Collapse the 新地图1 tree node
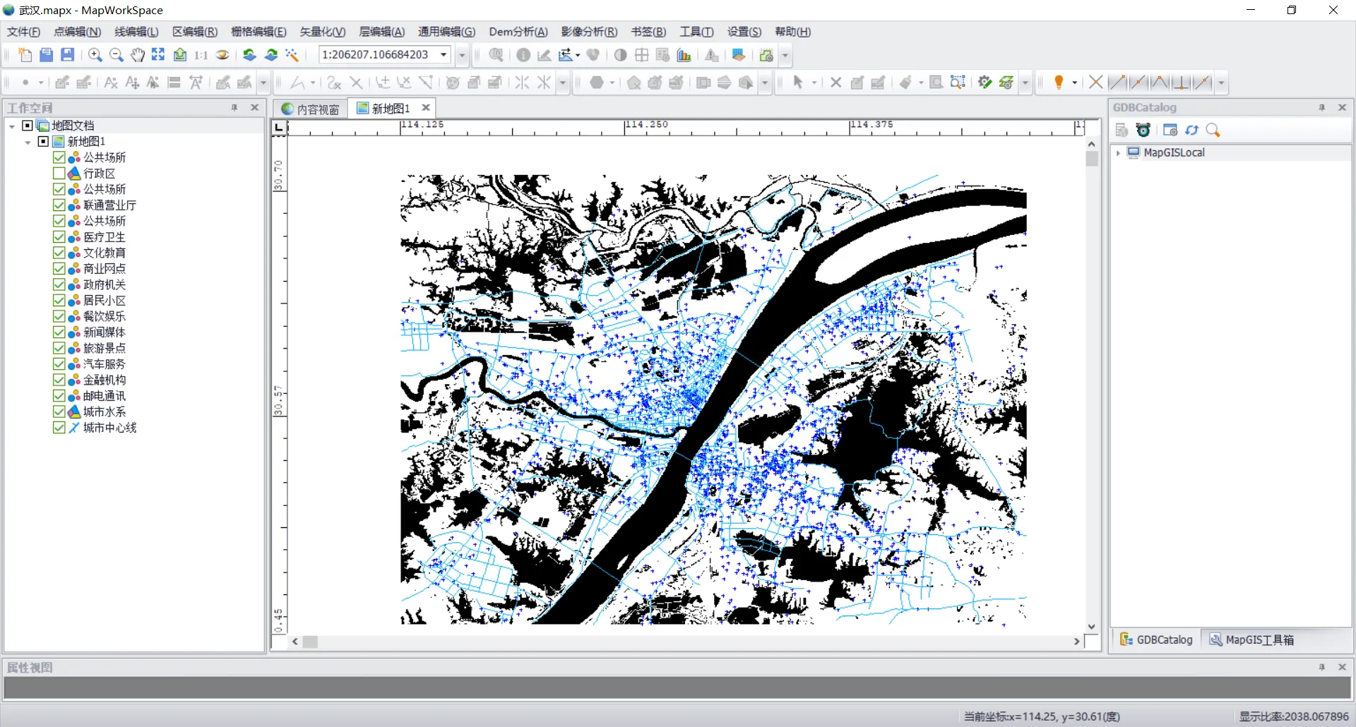Image resolution: width=1356 pixels, height=727 pixels. pyautogui.click(x=28, y=142)
